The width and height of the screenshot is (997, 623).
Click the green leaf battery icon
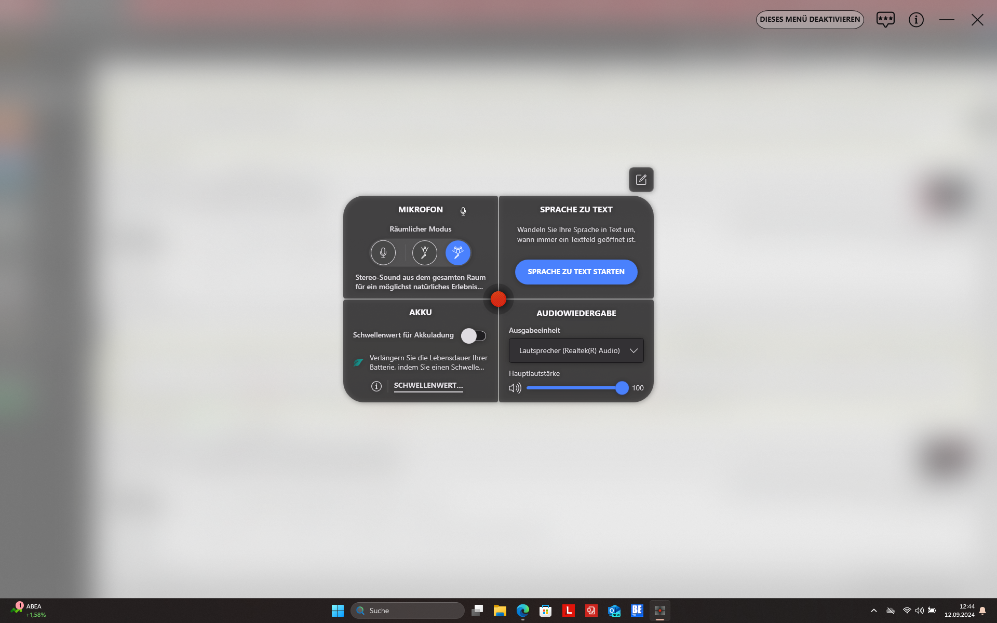tap(358, 362)
